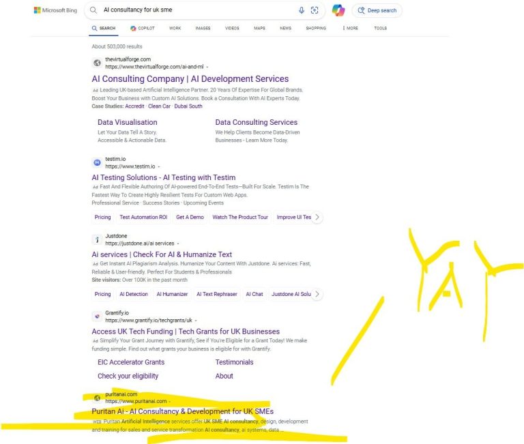
Task: Open EIC Accelerator Grants sitelink
Action: [x=131, y=362]
